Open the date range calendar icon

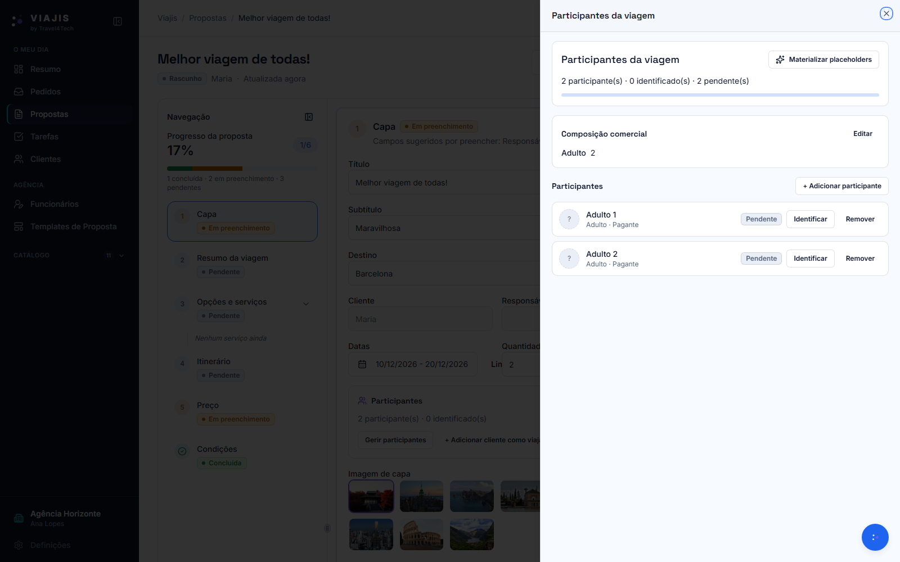point(362,364)
